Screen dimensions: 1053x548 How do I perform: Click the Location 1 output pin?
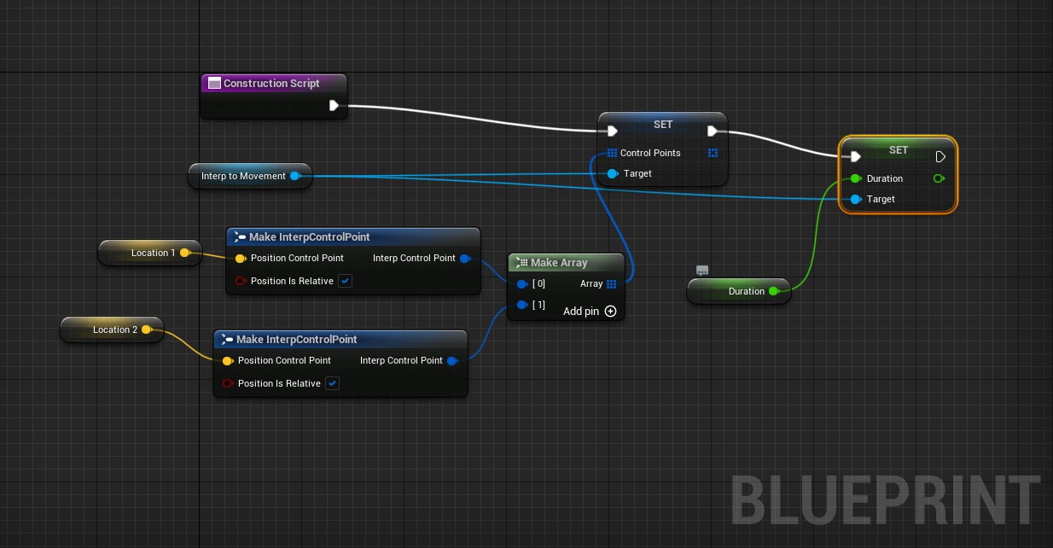184,253
